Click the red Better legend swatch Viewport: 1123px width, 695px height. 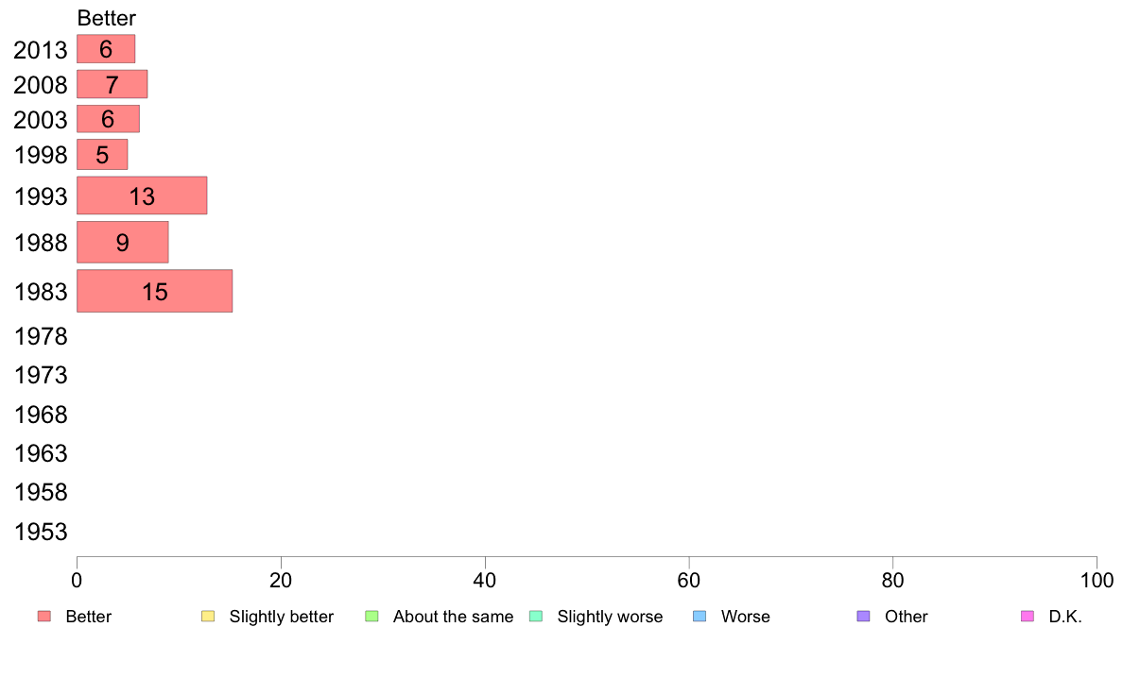point(44,617)
